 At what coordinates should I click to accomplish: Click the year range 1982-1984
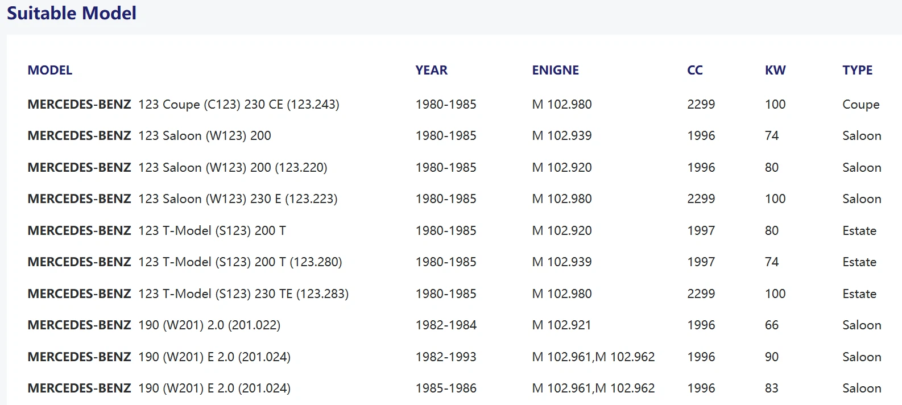(x=446, y=325)
